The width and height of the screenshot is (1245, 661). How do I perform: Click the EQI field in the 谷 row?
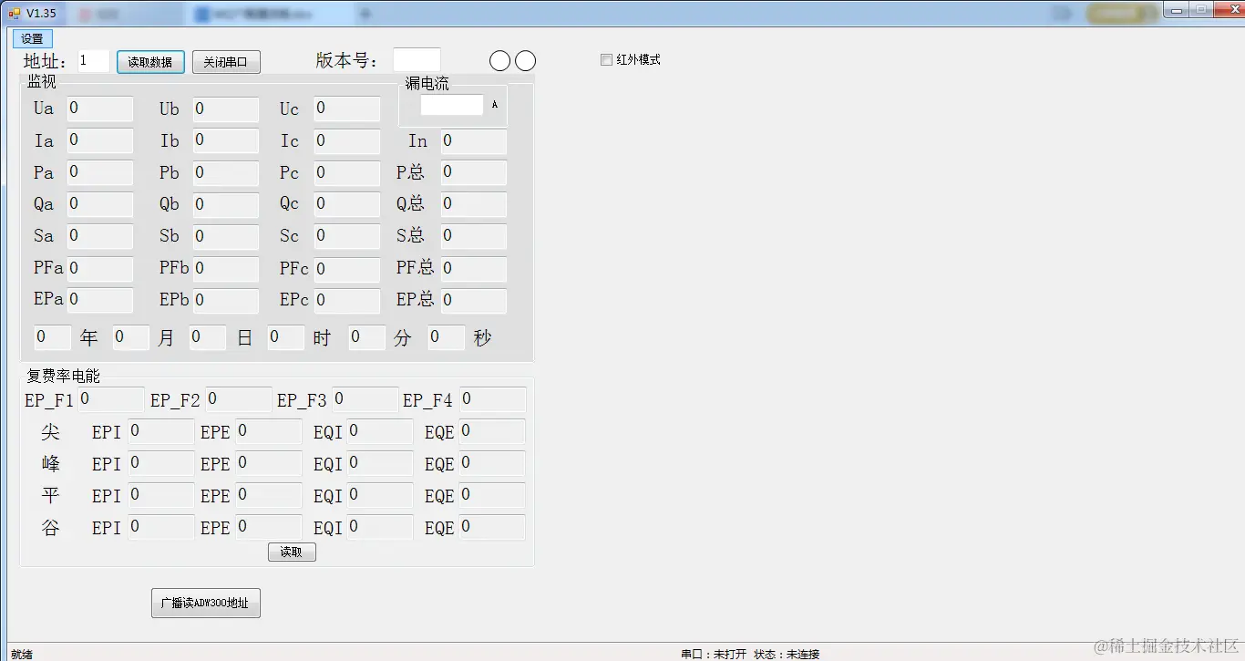tap(380, 527)
